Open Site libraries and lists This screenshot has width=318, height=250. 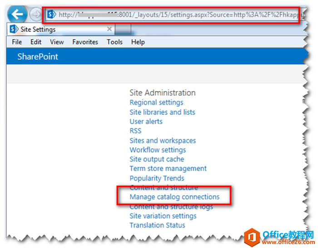click(x=162, y=112)
